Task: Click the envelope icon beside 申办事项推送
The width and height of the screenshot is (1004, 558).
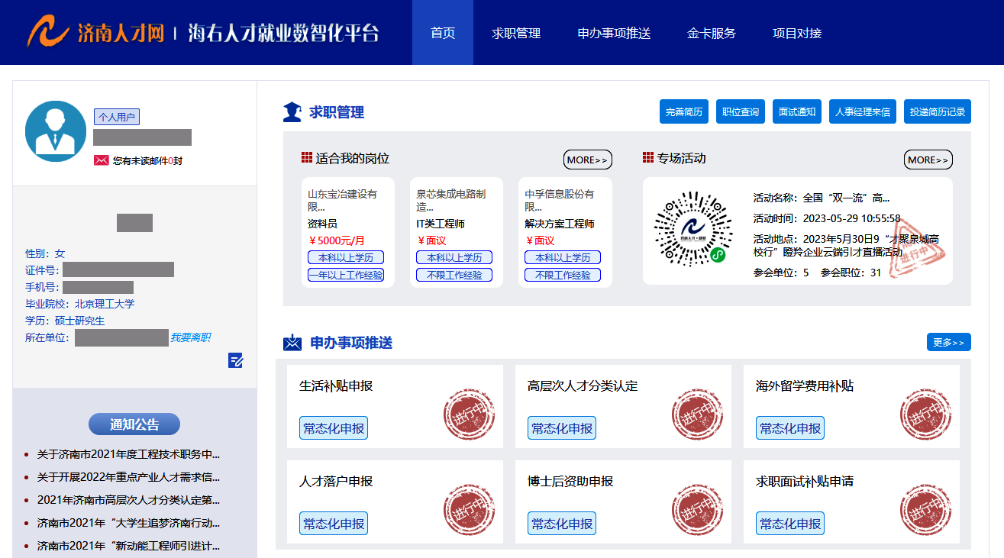Action: (292, 343)
